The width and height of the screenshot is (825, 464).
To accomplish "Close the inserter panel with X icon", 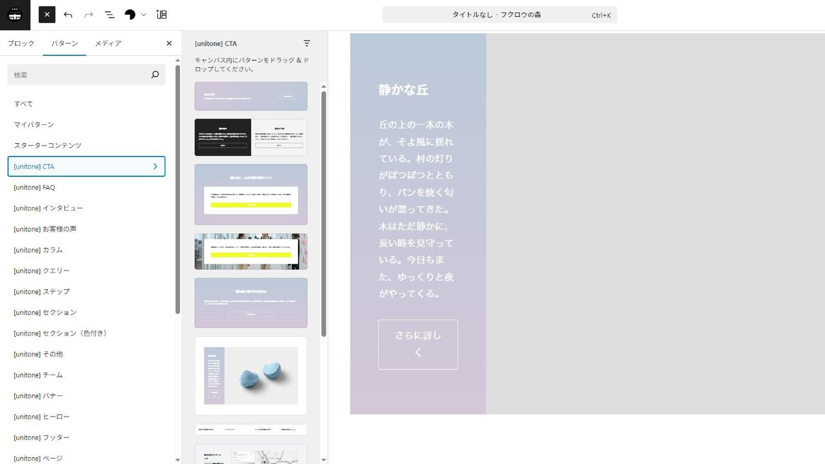I will 169,43.
